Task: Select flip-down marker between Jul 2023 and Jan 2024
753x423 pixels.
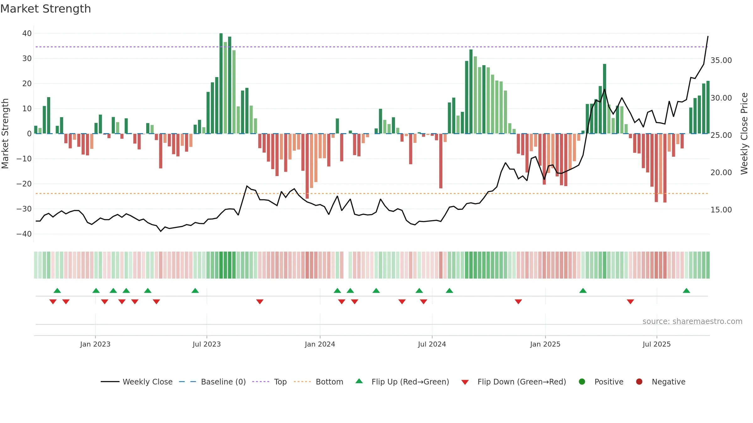Action: (x=260, y=301)
